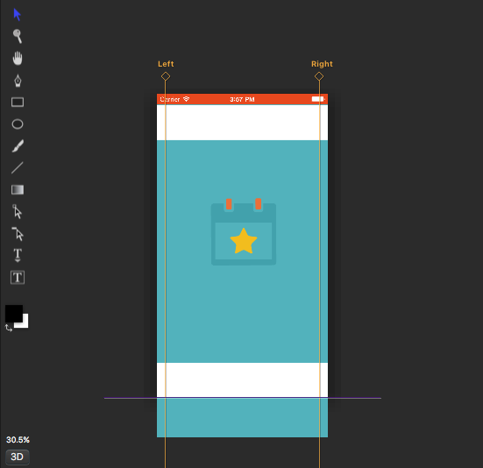Select the boxed Text frame tool
The width and height of the screenshot is (483, 468).
point(18,278)
